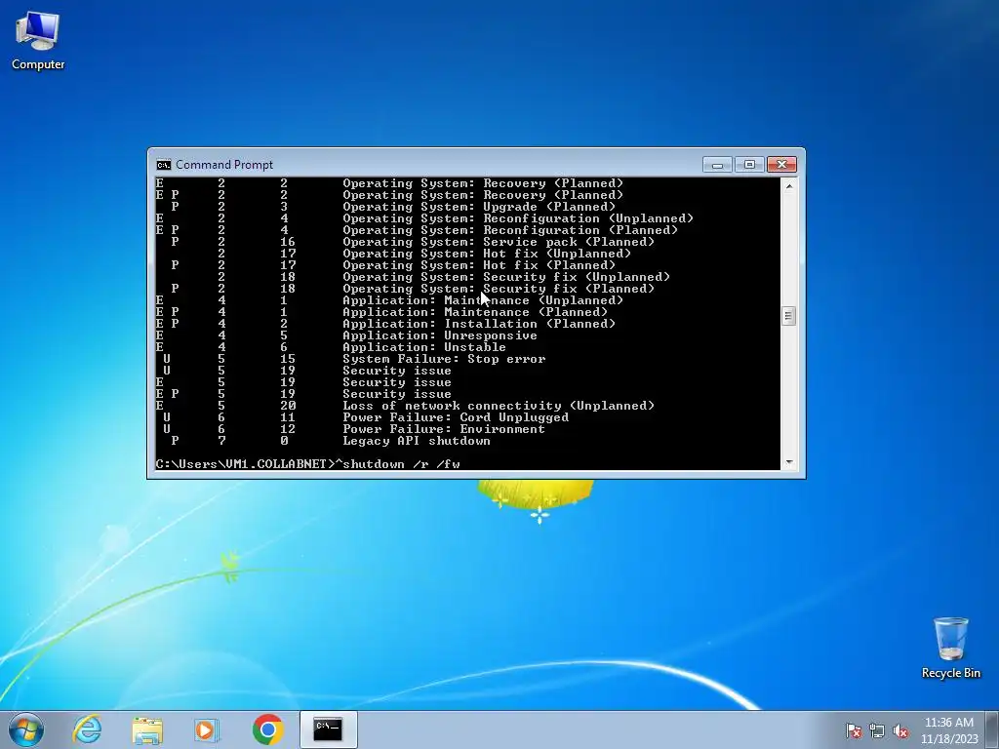Click 'Operating System: Reconfiguration (Planned)' line
Viewport: 999px width, 749px height.
click(510, 230)
